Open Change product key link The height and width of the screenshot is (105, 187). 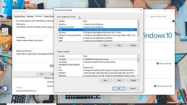(164, 86)
